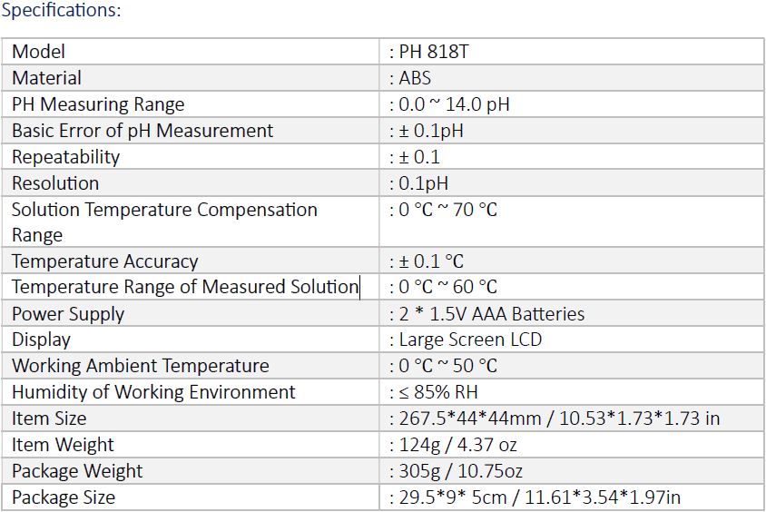The height and width of the screenshot is (512, 766).
Task: Click the Package Size label cell
Action: coord(191,497)
